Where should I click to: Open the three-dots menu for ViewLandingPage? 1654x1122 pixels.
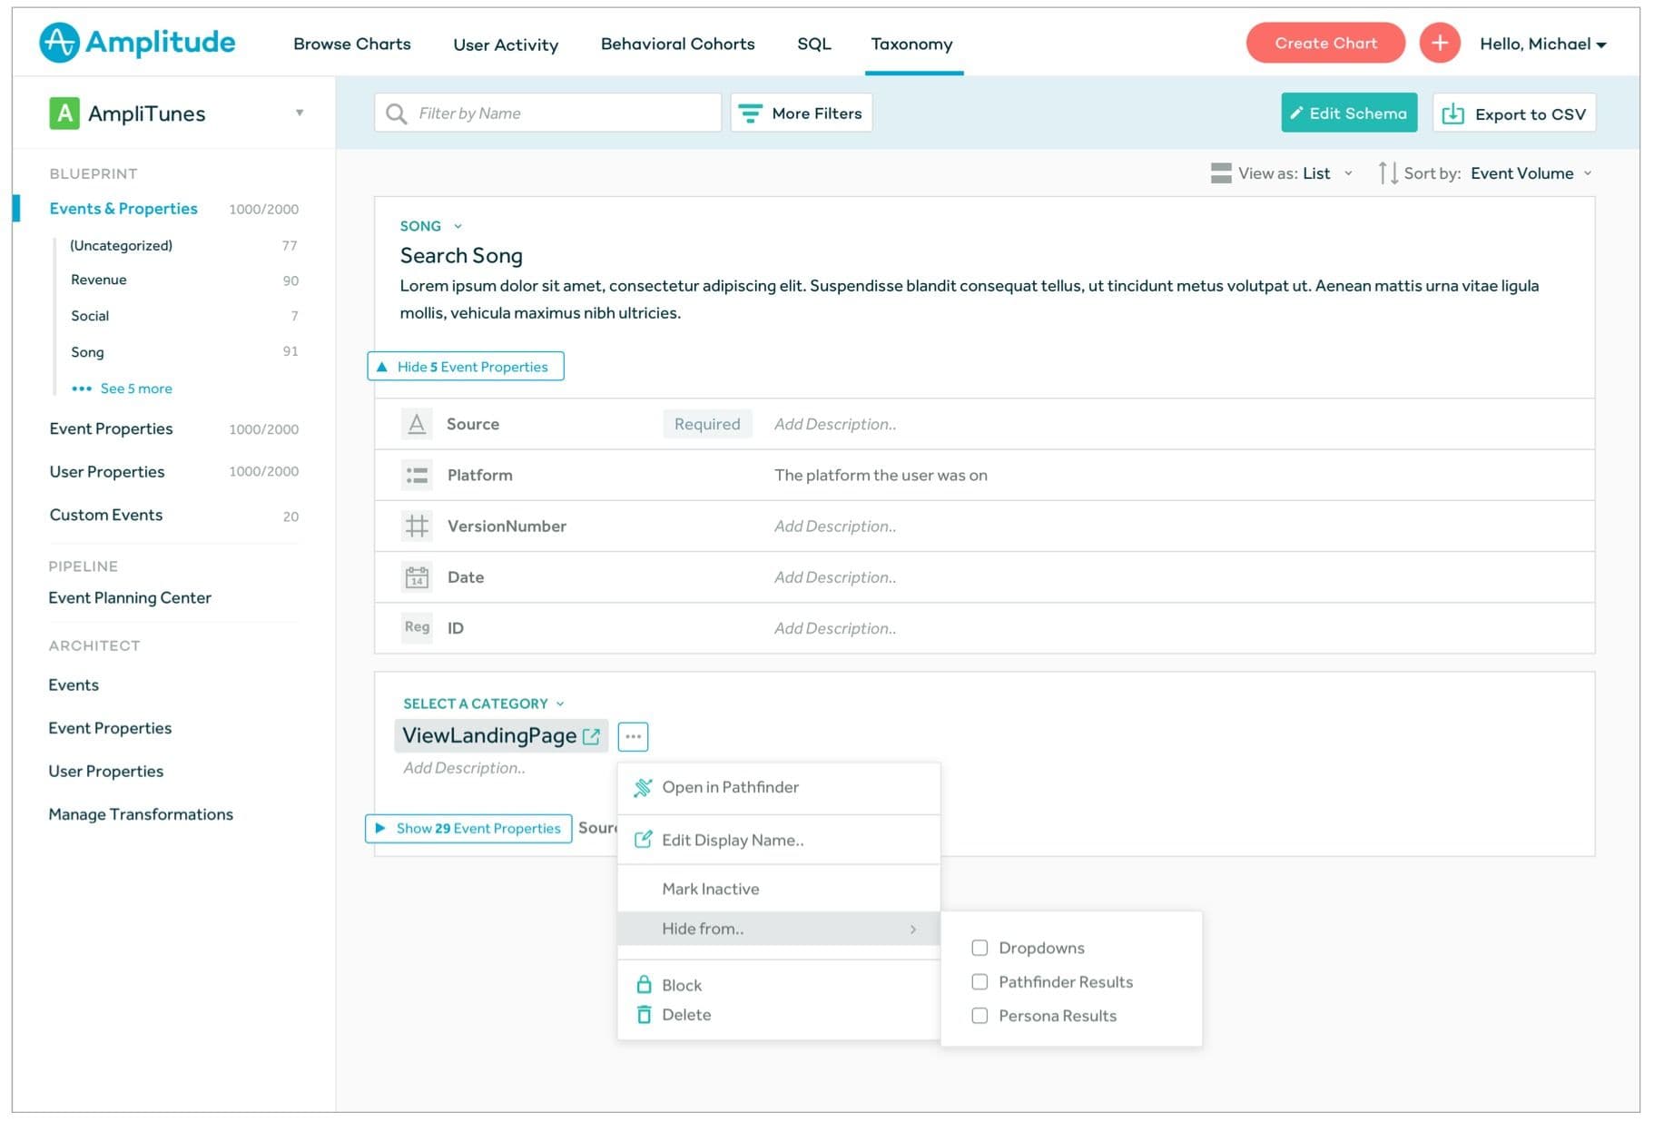pyautogui.click(x=633, y=736)
